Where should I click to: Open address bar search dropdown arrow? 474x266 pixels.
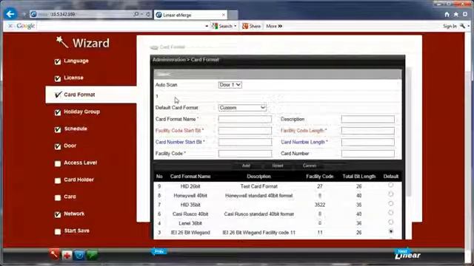point(141,14)
